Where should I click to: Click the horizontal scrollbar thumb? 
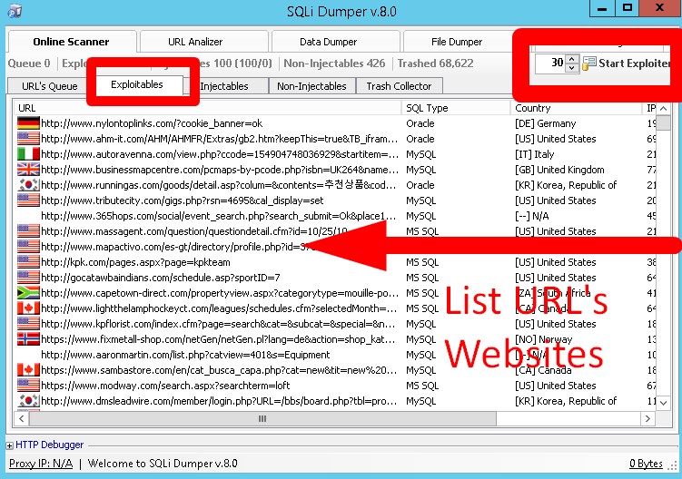coord(262,418)
